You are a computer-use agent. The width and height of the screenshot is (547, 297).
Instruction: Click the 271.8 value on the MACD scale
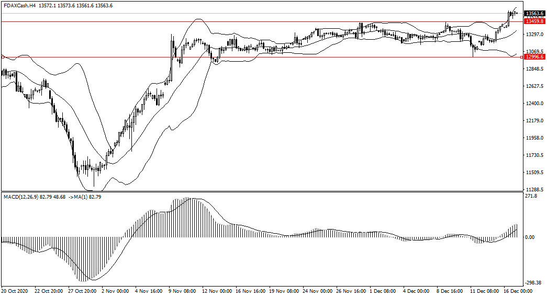[532, 196]
